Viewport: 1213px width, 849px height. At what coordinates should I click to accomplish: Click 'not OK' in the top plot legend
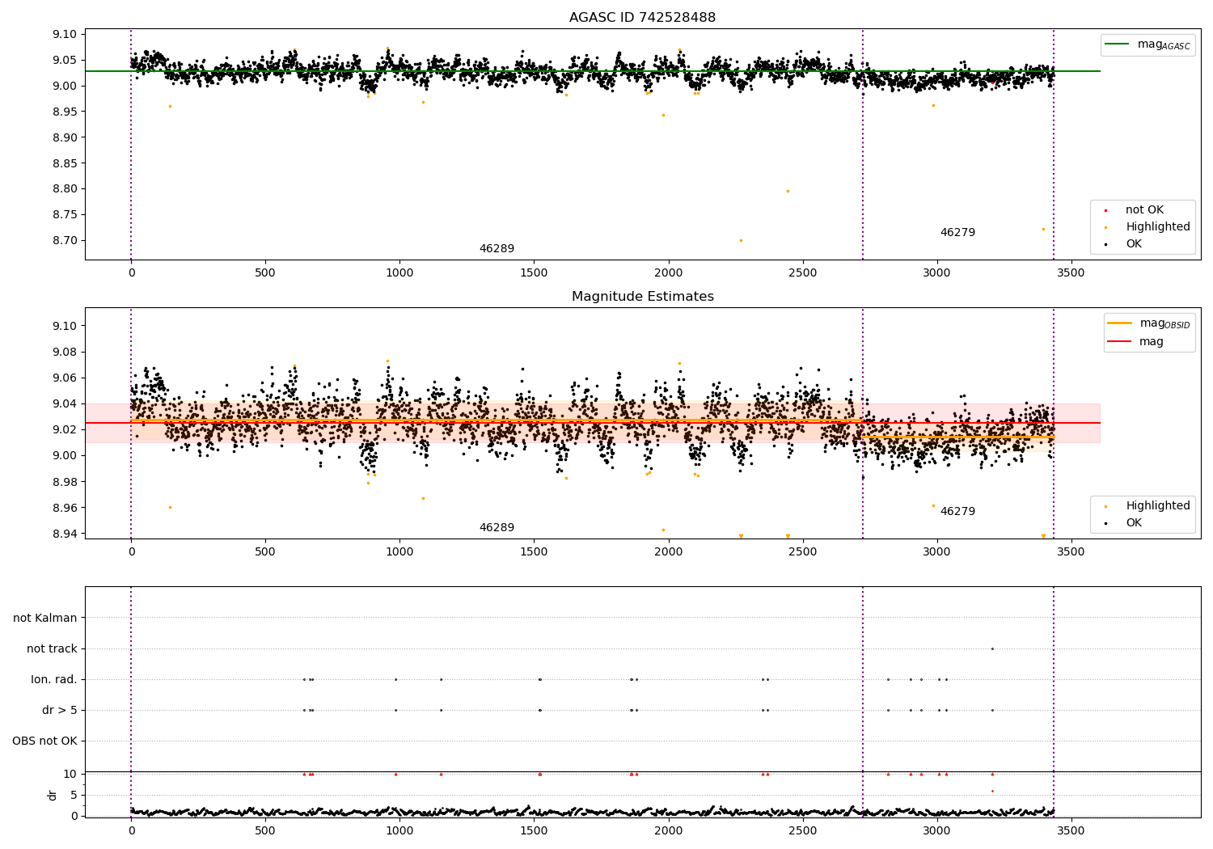point(1144,210)
